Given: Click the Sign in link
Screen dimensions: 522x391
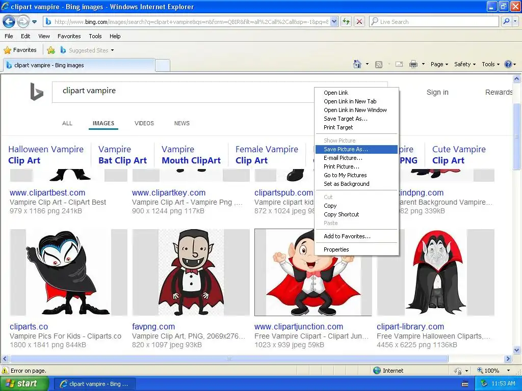Looking at the screenshot, I should pyautogui.click(x=437, y=93).
